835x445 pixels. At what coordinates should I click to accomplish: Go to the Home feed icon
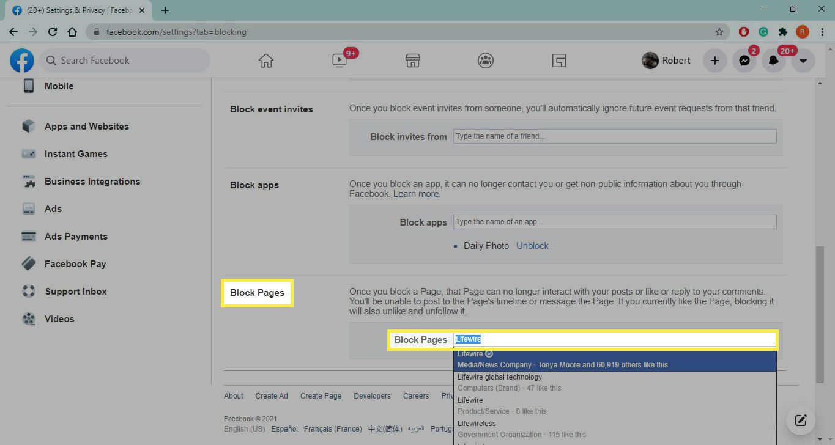(265, 61)
